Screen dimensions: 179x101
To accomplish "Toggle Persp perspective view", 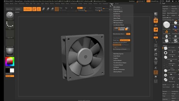I will click(156, 20).
